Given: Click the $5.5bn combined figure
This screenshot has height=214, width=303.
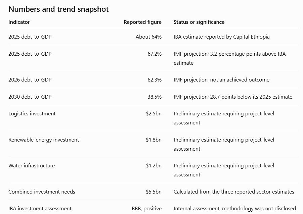Looking at the screenshot, I should [x=154, y=192].
